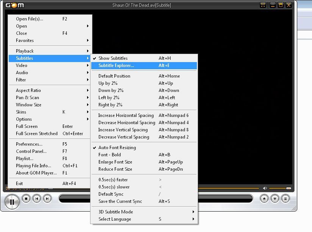Viewport: 312px width, 232px height.
Task: Select Full Screen menu item
Action: (50, 126)
